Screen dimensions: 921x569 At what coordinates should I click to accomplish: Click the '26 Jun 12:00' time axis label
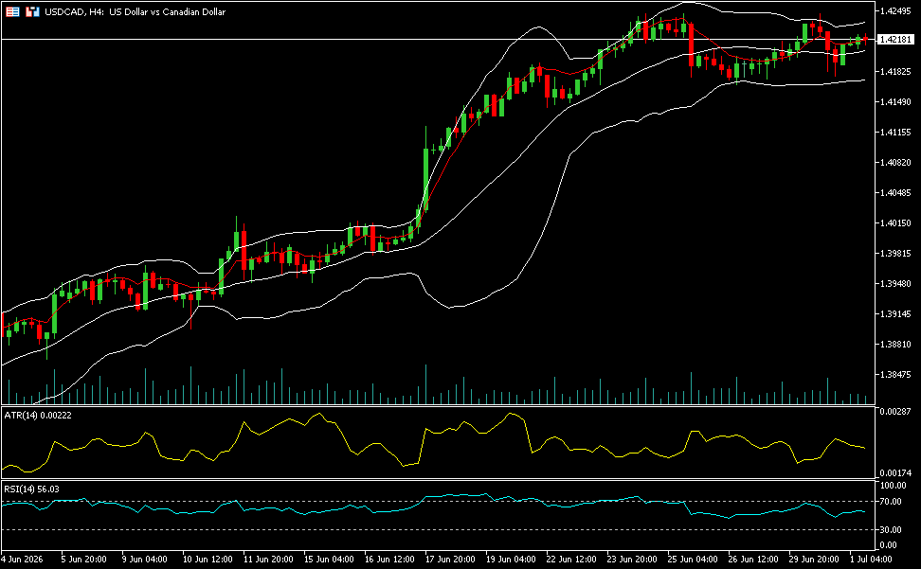pyautogui.click(x=753, y=559)
